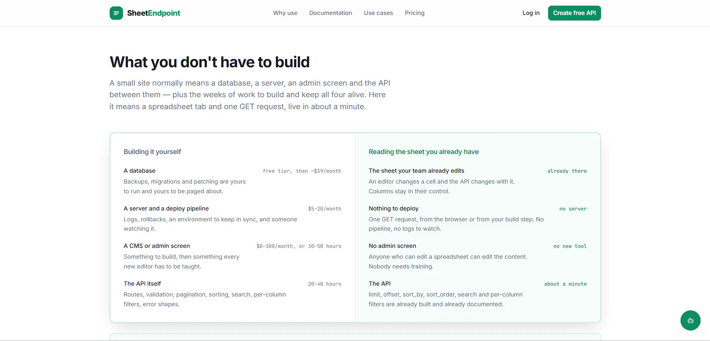Click the '$5-20/month' cost label
The image size is (710, 341).
coord(325,209)
